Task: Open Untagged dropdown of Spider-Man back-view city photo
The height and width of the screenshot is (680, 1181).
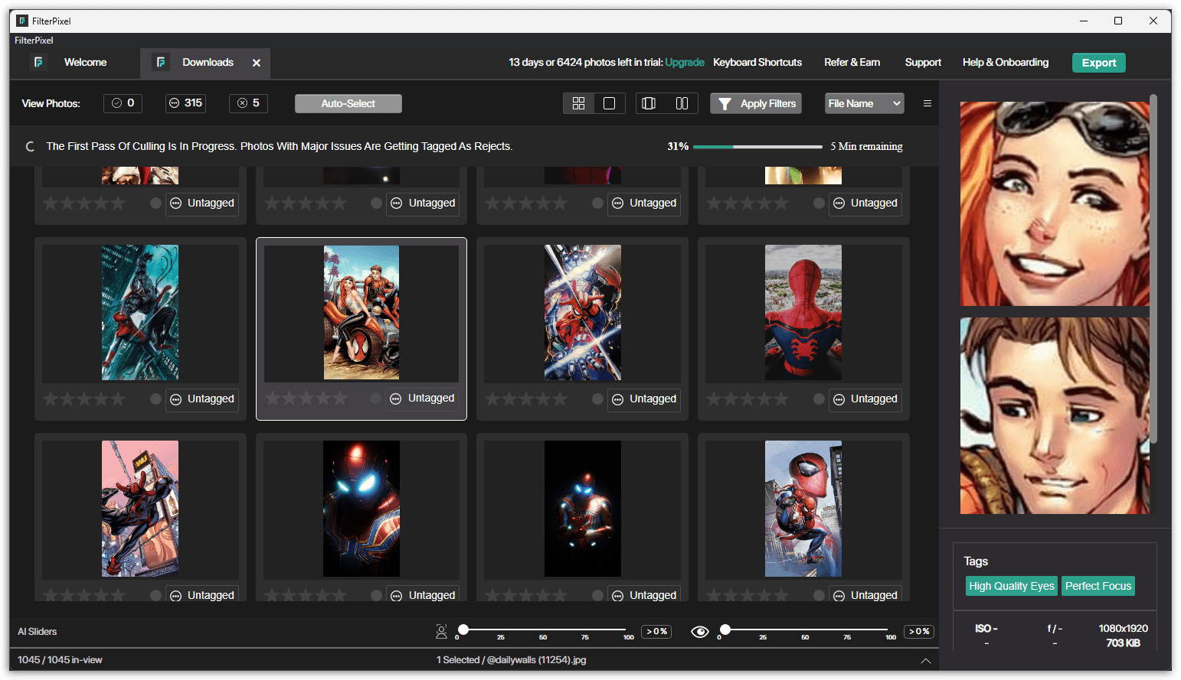Action: click(x=865, y=399)
